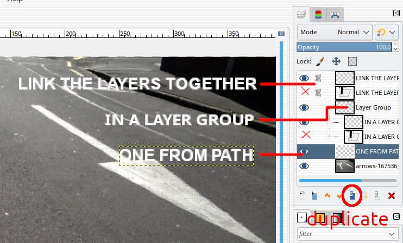The width and height of the screenshot is (403, 243).
Task: Select the IN A LAYER text layer thumbnail
Action: point(354,137)
